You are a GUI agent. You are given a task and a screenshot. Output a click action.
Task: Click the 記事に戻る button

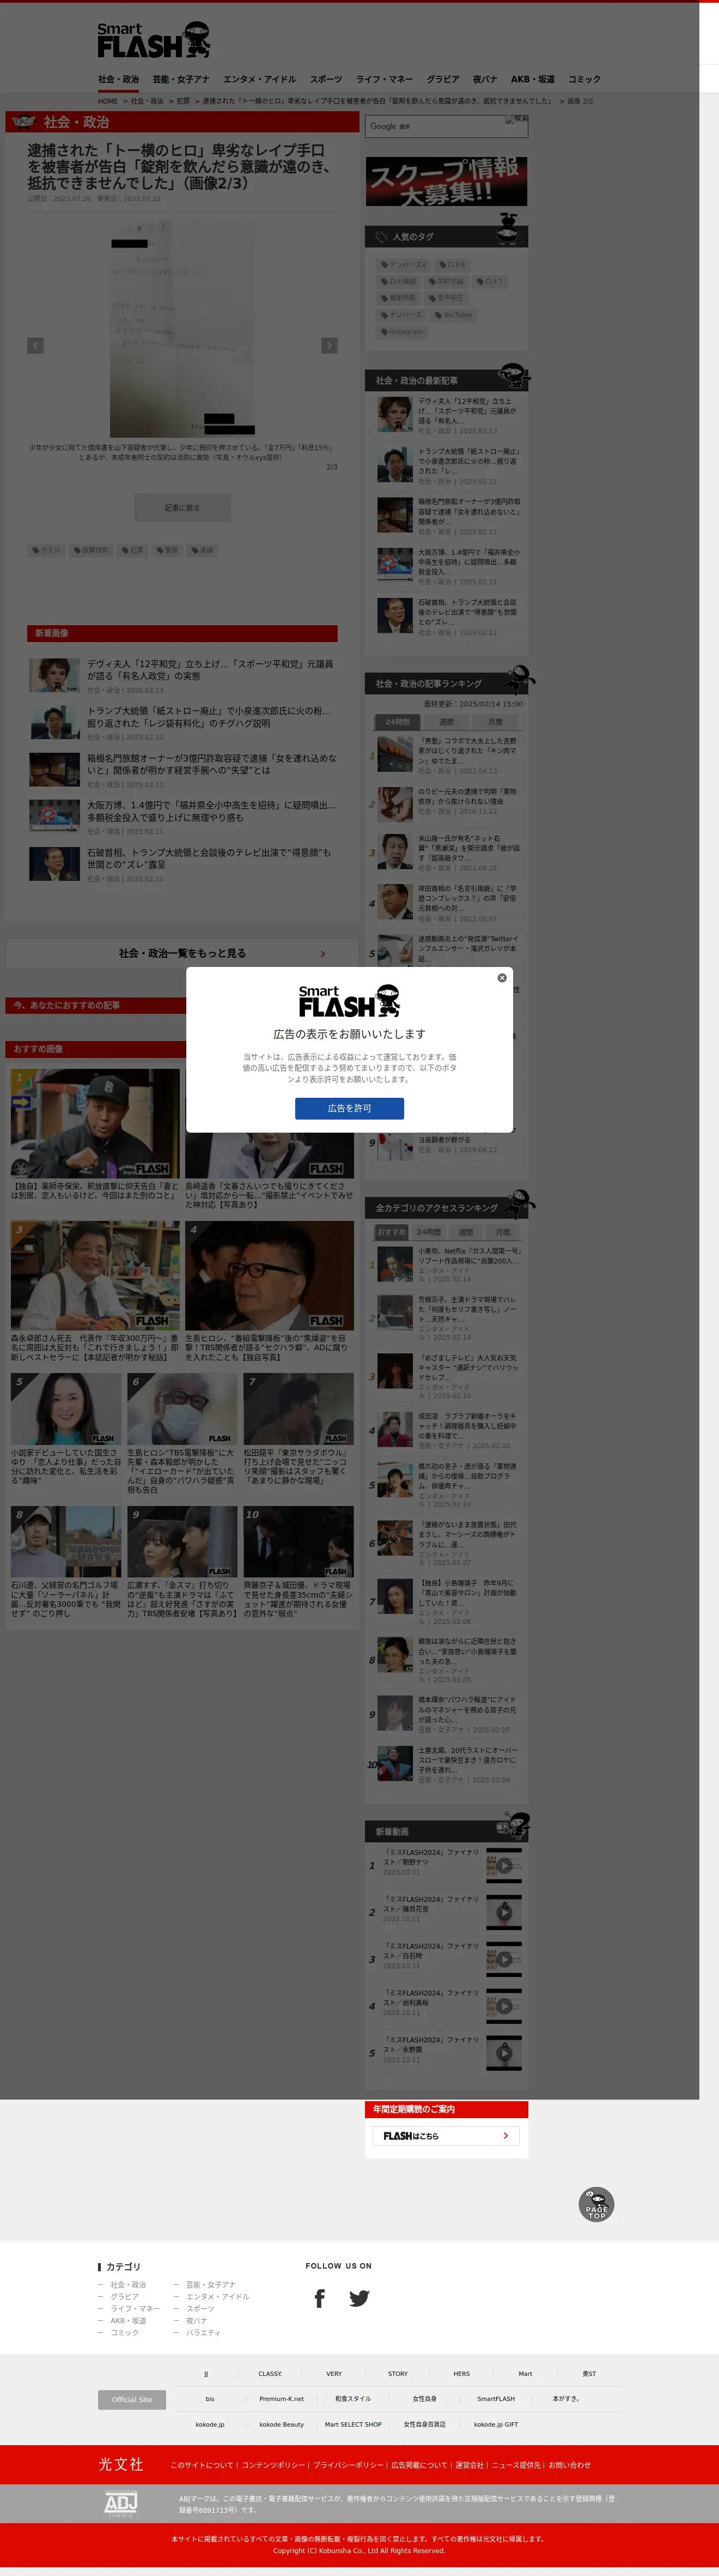182,508
